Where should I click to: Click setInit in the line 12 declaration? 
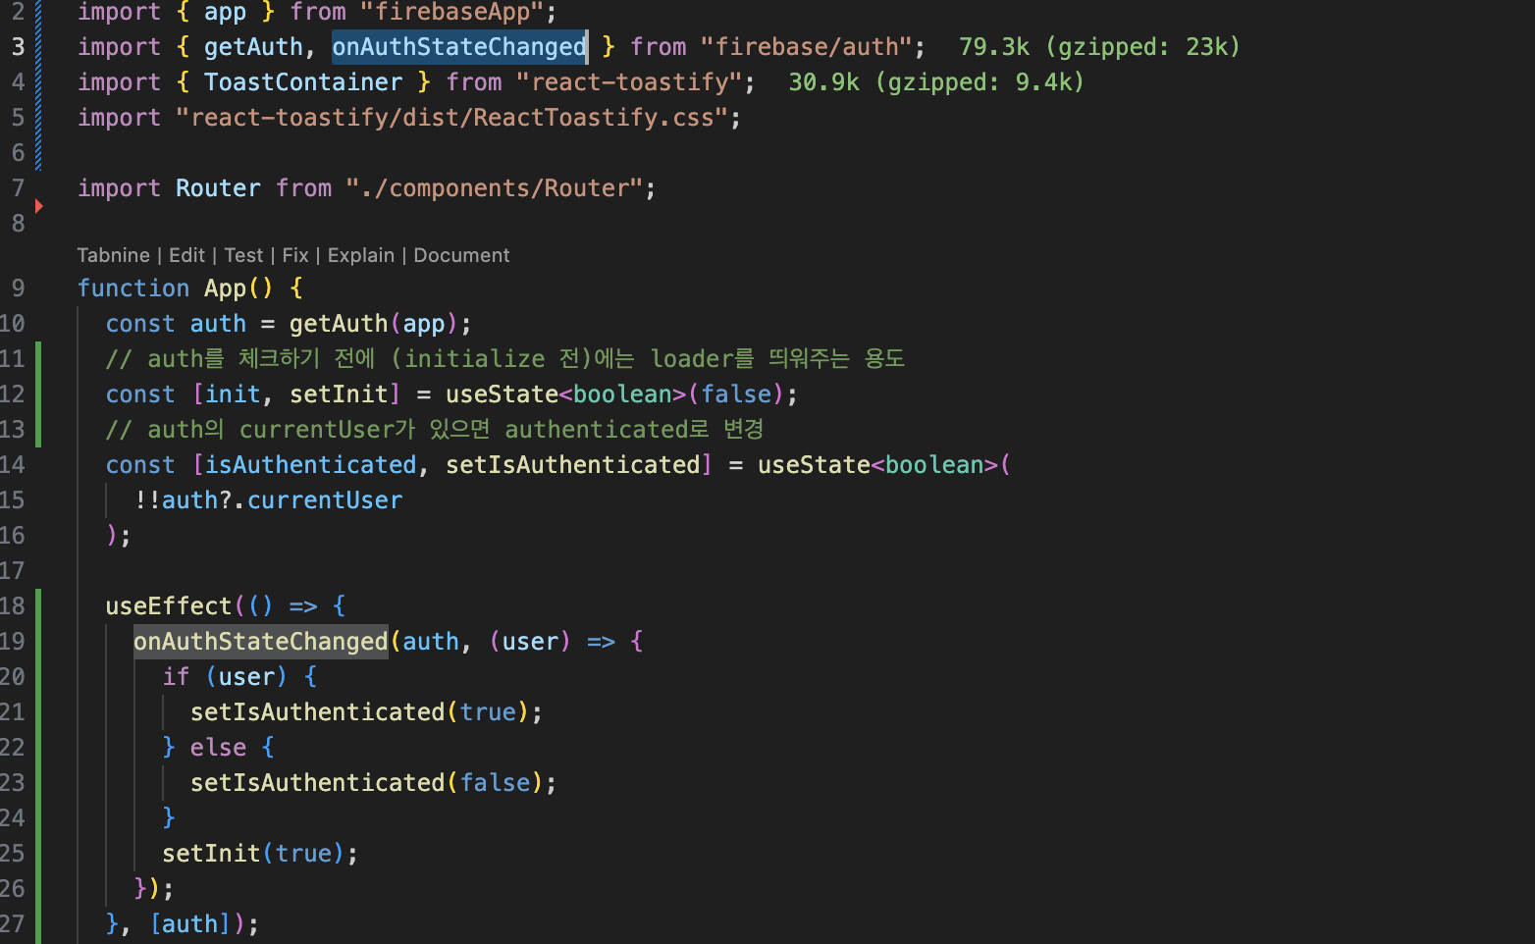click(x=339, y=394)
